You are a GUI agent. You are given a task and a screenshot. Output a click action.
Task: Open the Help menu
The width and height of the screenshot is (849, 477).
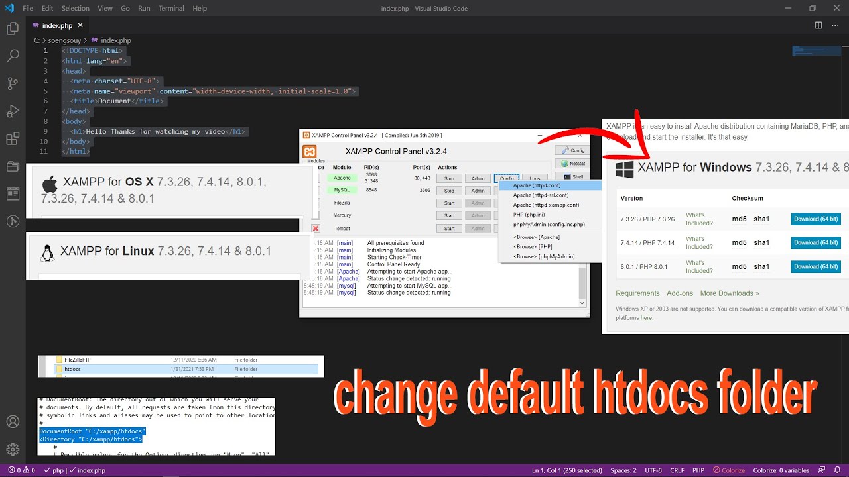pyautogui.click(x=200, y=8)
